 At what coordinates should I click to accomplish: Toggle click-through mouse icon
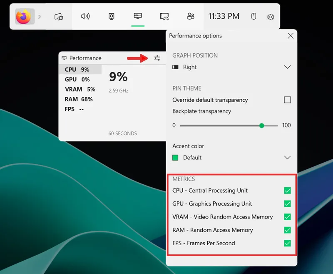tap(253, 16)
